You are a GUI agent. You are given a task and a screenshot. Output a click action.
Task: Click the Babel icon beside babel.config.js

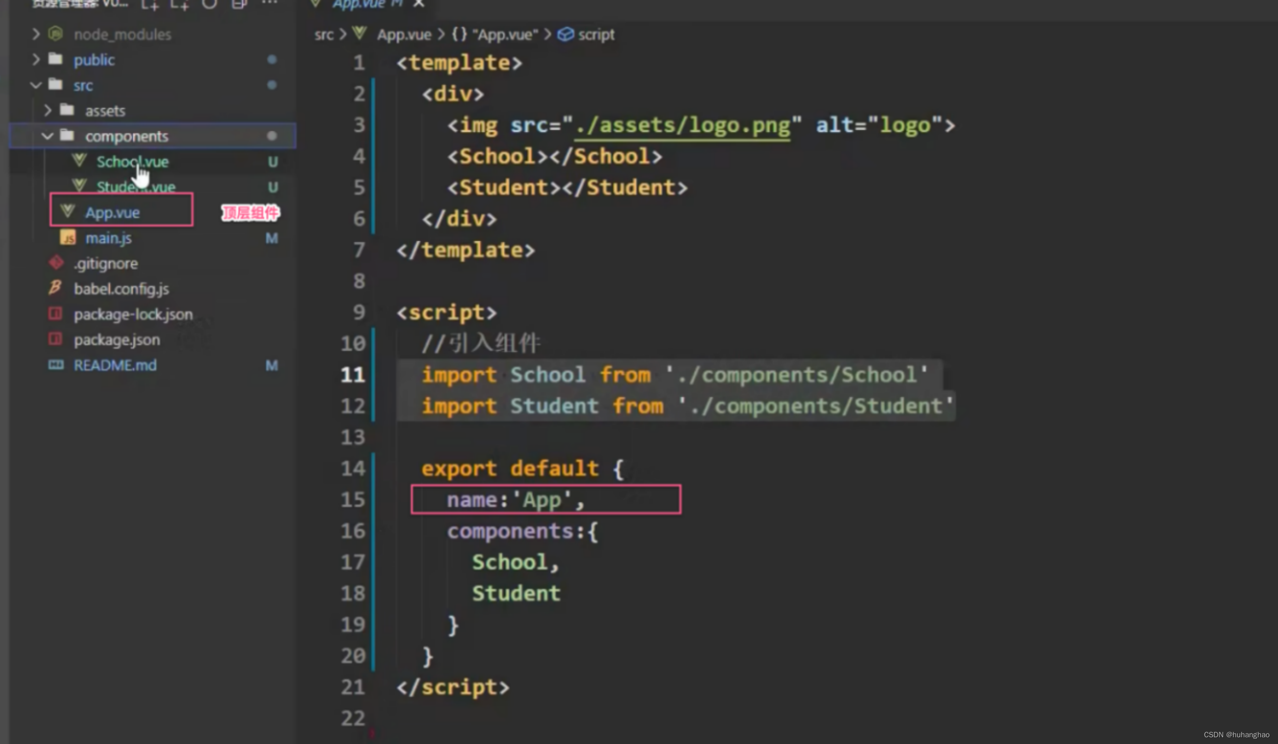point(55,288)
